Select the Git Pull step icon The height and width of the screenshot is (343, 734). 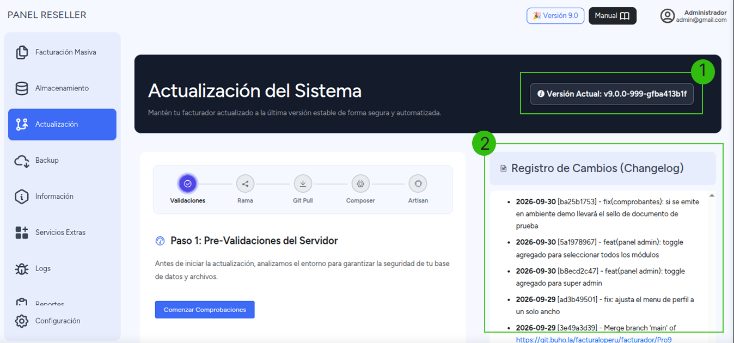[x=303, y=184]
